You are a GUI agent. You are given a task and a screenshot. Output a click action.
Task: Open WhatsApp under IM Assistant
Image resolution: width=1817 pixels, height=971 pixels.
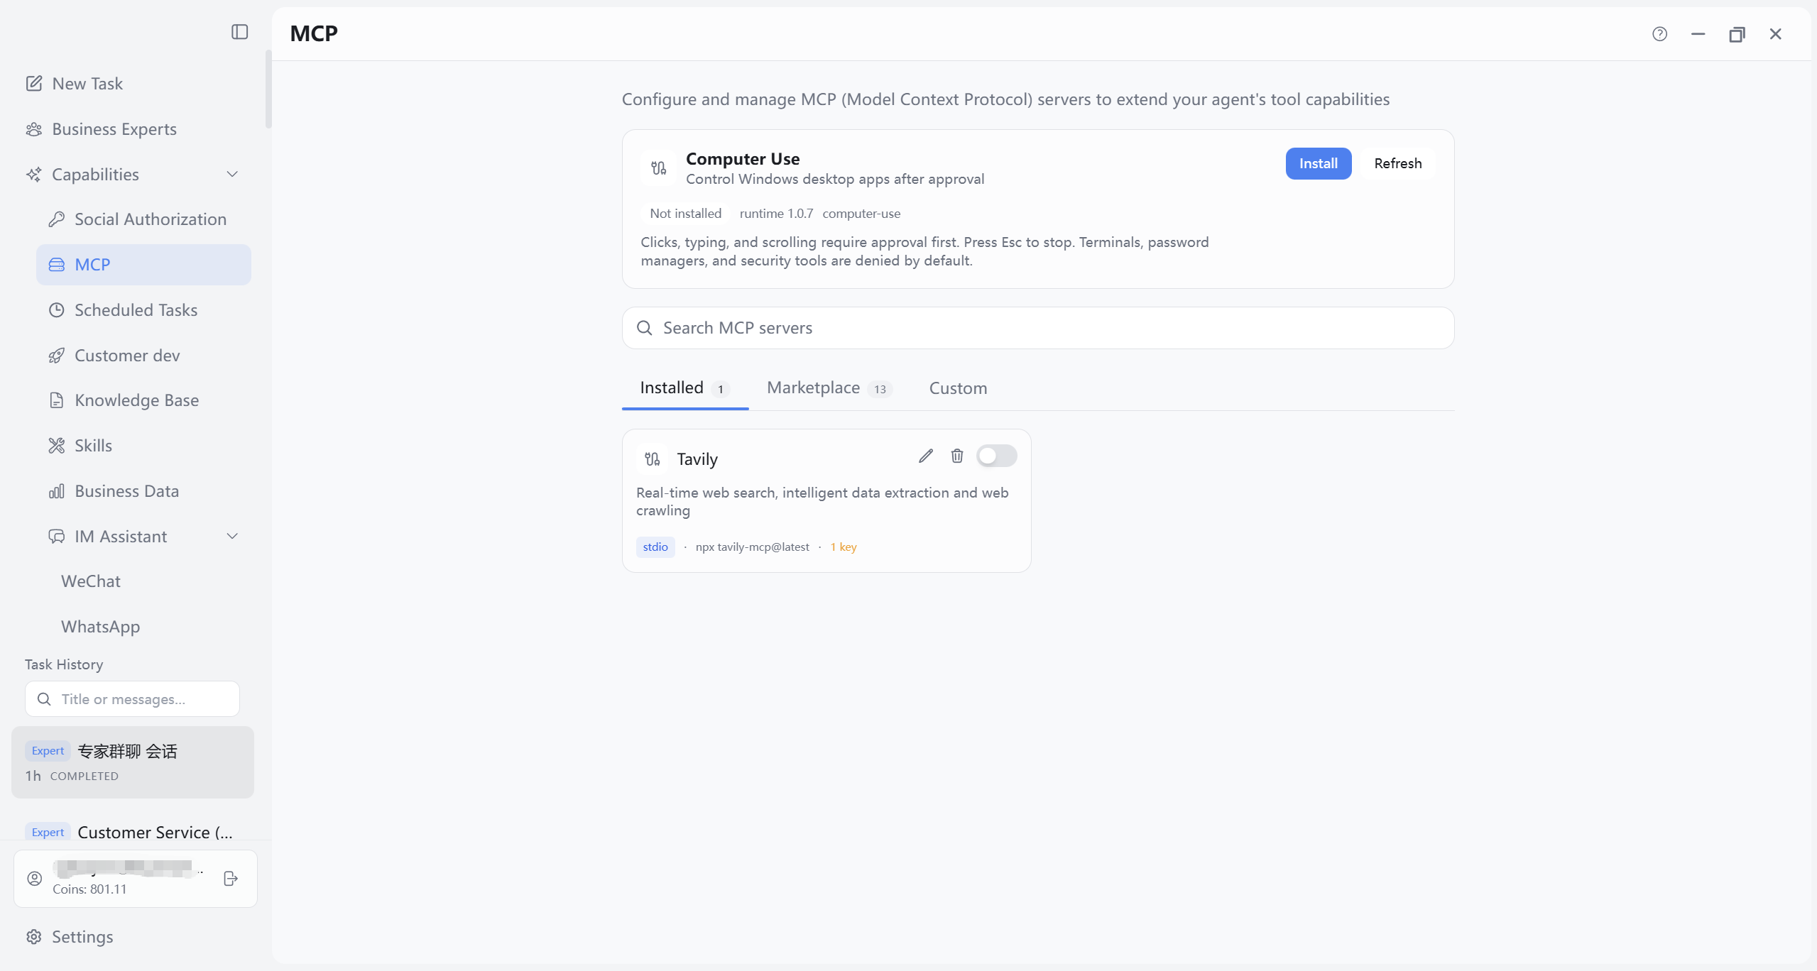[143, 627]
